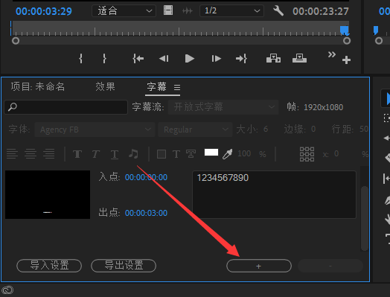Viewport: 390px width, 297px height.
Task: Click the 出点 timecode 00:00:03:00
Action: [146, 213]
